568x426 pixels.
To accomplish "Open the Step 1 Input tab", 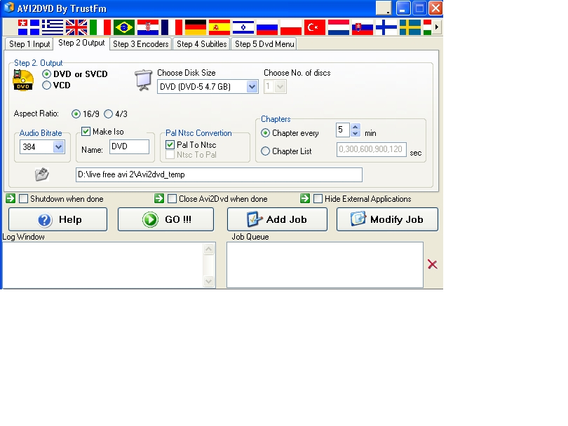I will click(x=29, y=44).
